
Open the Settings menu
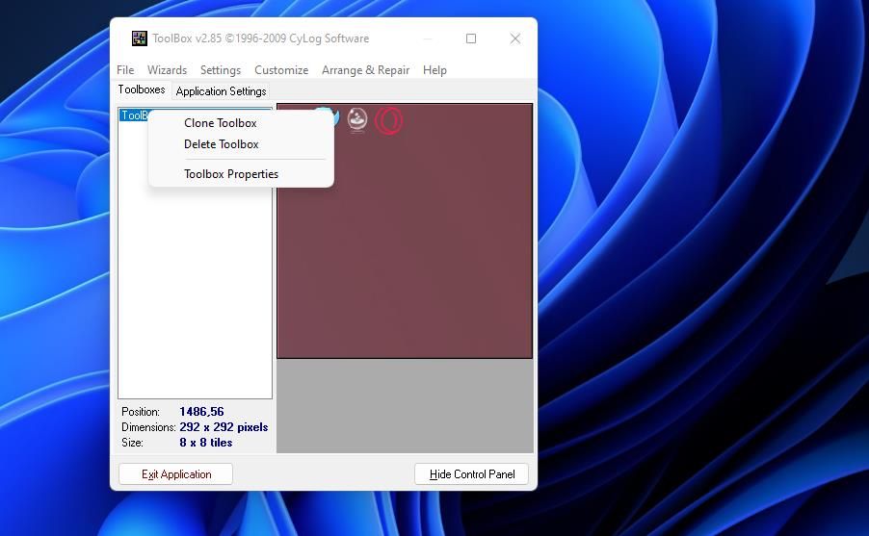click(x=221, y=70)
